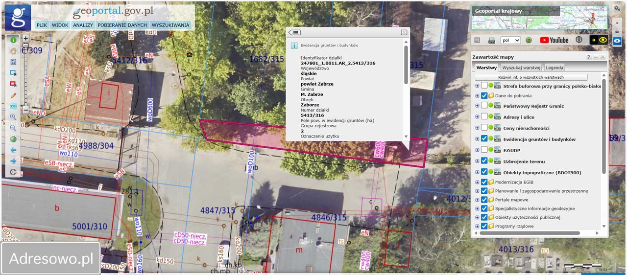Screen dimensions: 627x275
Task: Click the Geoportal krajowy overview minimap
Action: 539,18
